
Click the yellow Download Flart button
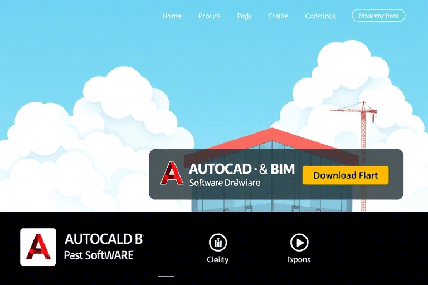(346, 175)
